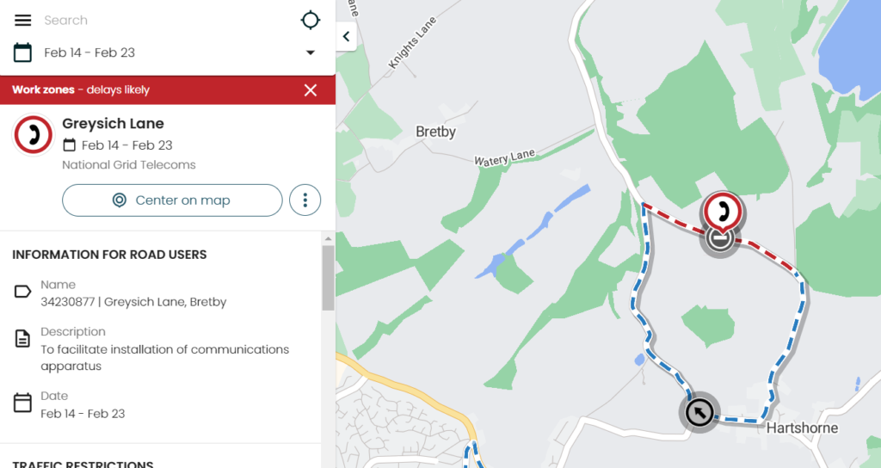Click the calendar icon beside date range
The height and width of the screenshot is (468, 881).
pyautogui.click(x=23, y=52)
